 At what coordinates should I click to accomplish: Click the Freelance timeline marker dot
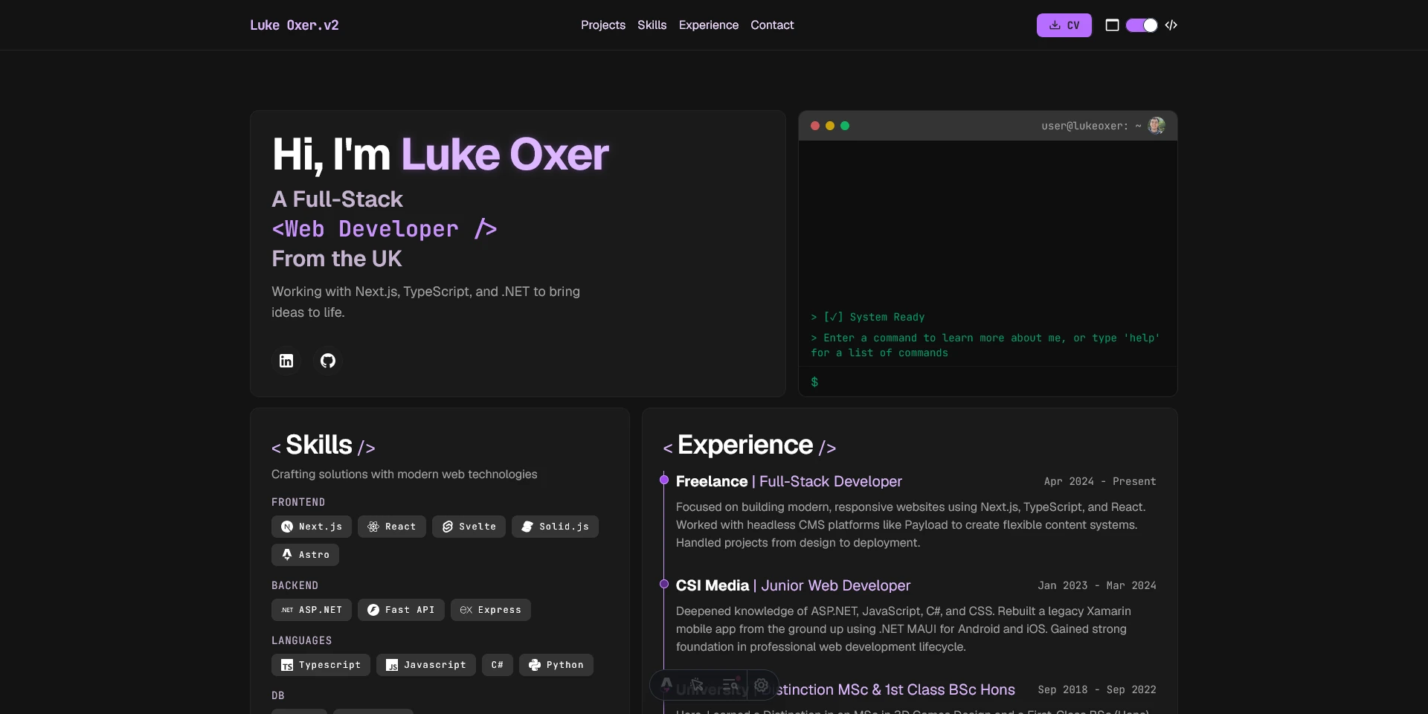click(664, 480)
